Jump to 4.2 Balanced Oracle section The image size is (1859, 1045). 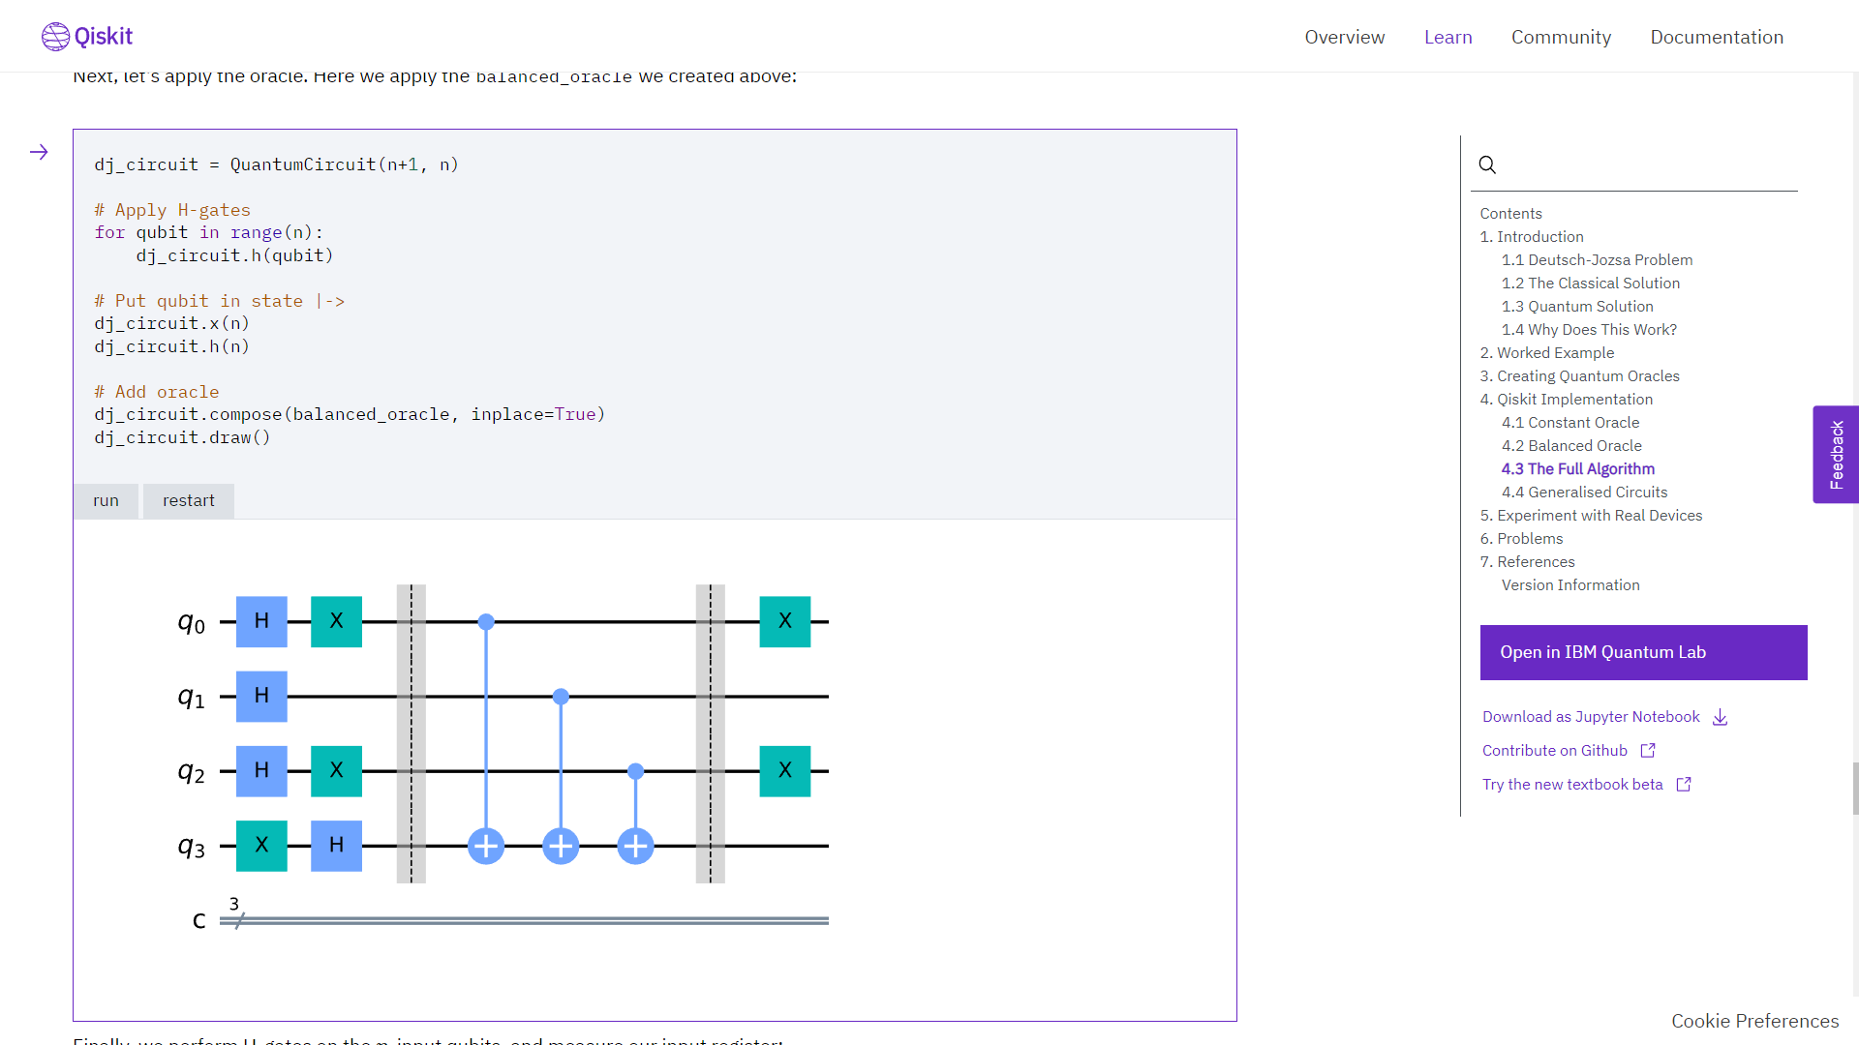click(x=1570, y=446)
